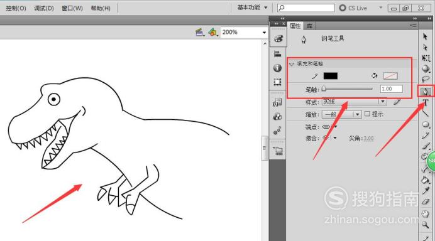Switch to the 属性 tab
435x241 pixels.
click(x=295, y=26)
